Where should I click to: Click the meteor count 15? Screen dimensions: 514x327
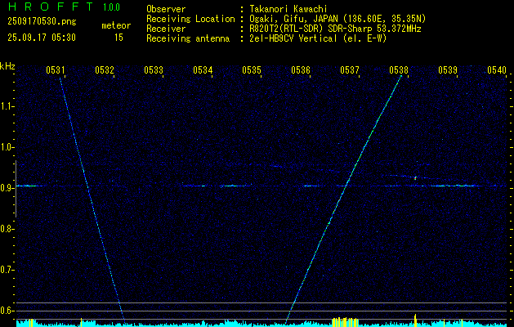click(118, 38)
